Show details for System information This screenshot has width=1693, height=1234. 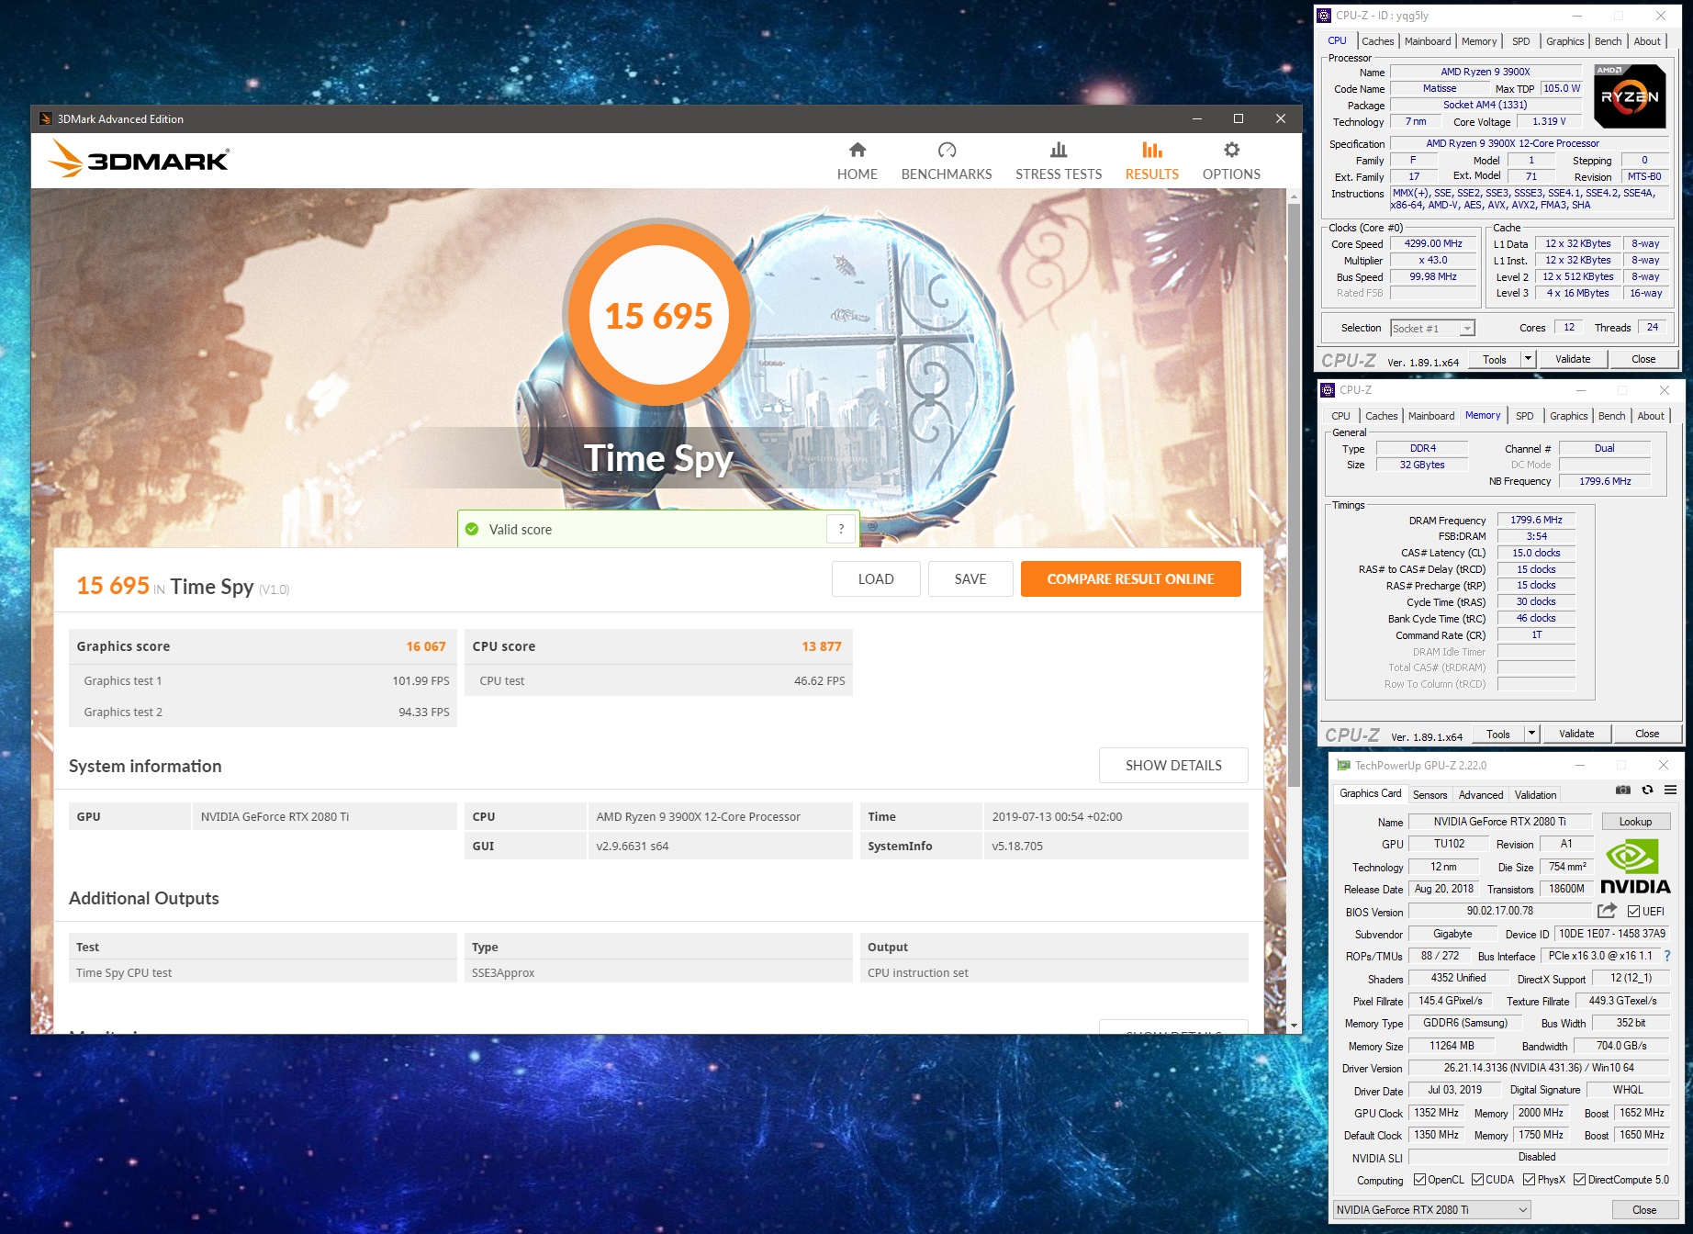click(x=1173, y=765)
